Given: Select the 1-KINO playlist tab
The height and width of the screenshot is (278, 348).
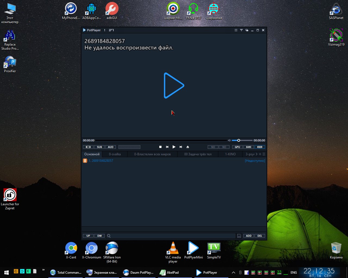Looking at the screenshot, I should (x=230, y=154).
